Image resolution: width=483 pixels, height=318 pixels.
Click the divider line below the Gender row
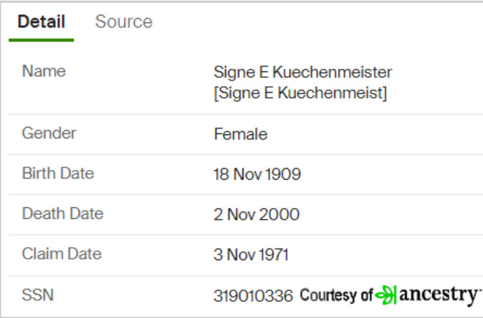pos(246,154)
